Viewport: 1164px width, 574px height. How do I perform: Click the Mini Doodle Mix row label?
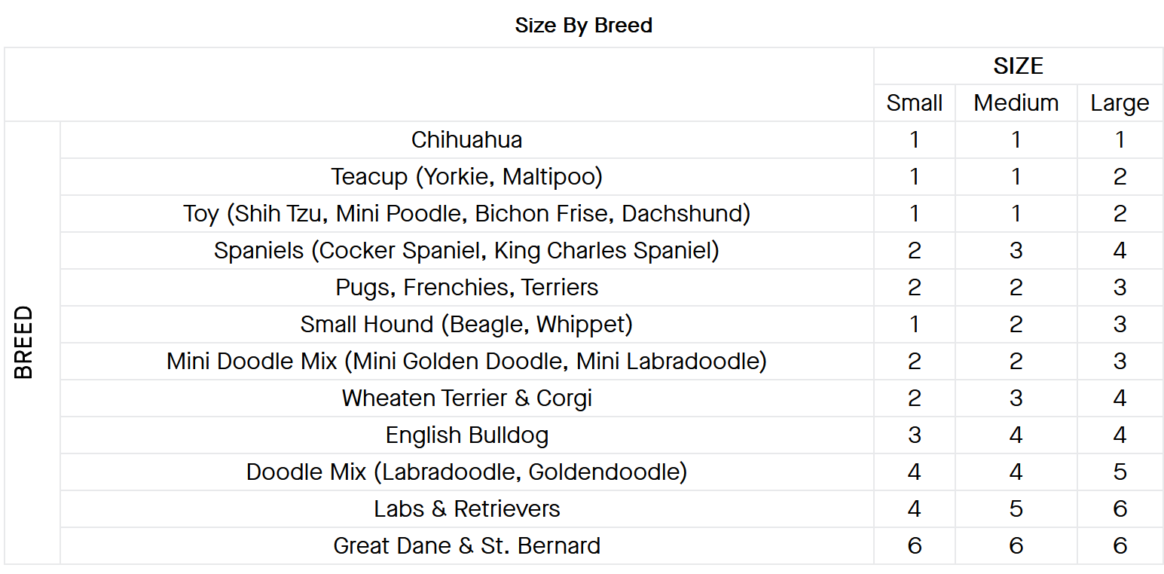point(466,362)
